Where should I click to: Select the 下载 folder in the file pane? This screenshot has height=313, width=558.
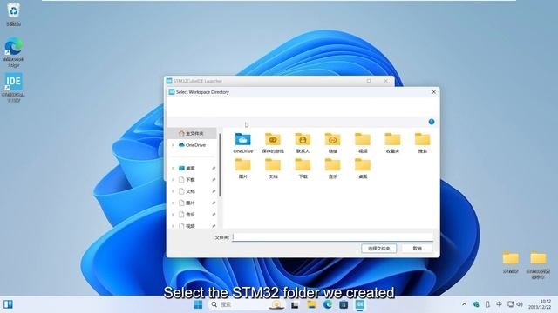303,169
